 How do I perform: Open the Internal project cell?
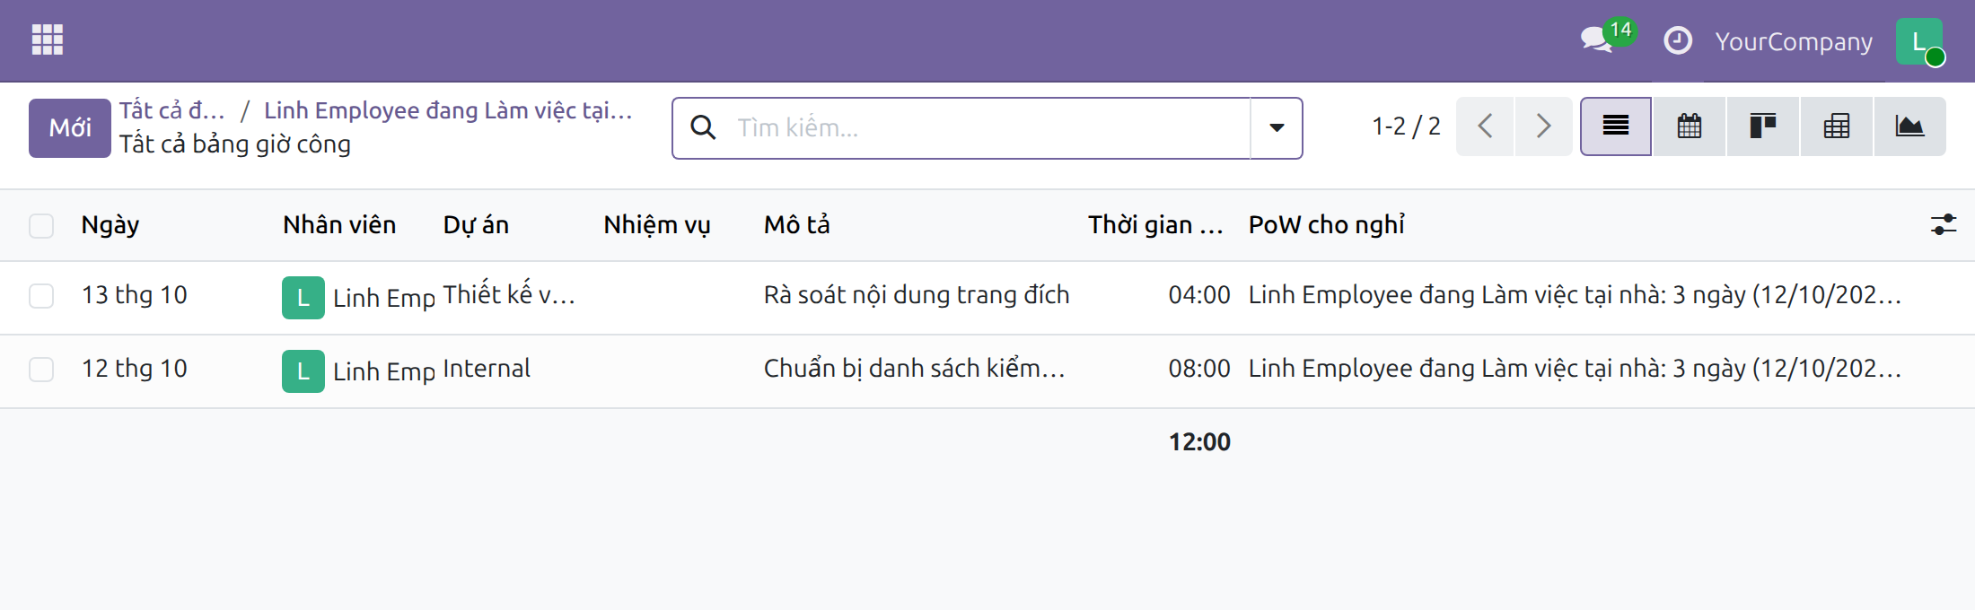pos(487,369)
